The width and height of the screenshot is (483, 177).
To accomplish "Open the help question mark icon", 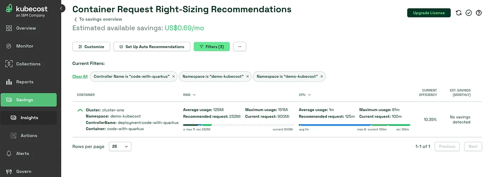I will tap(478, 13).
